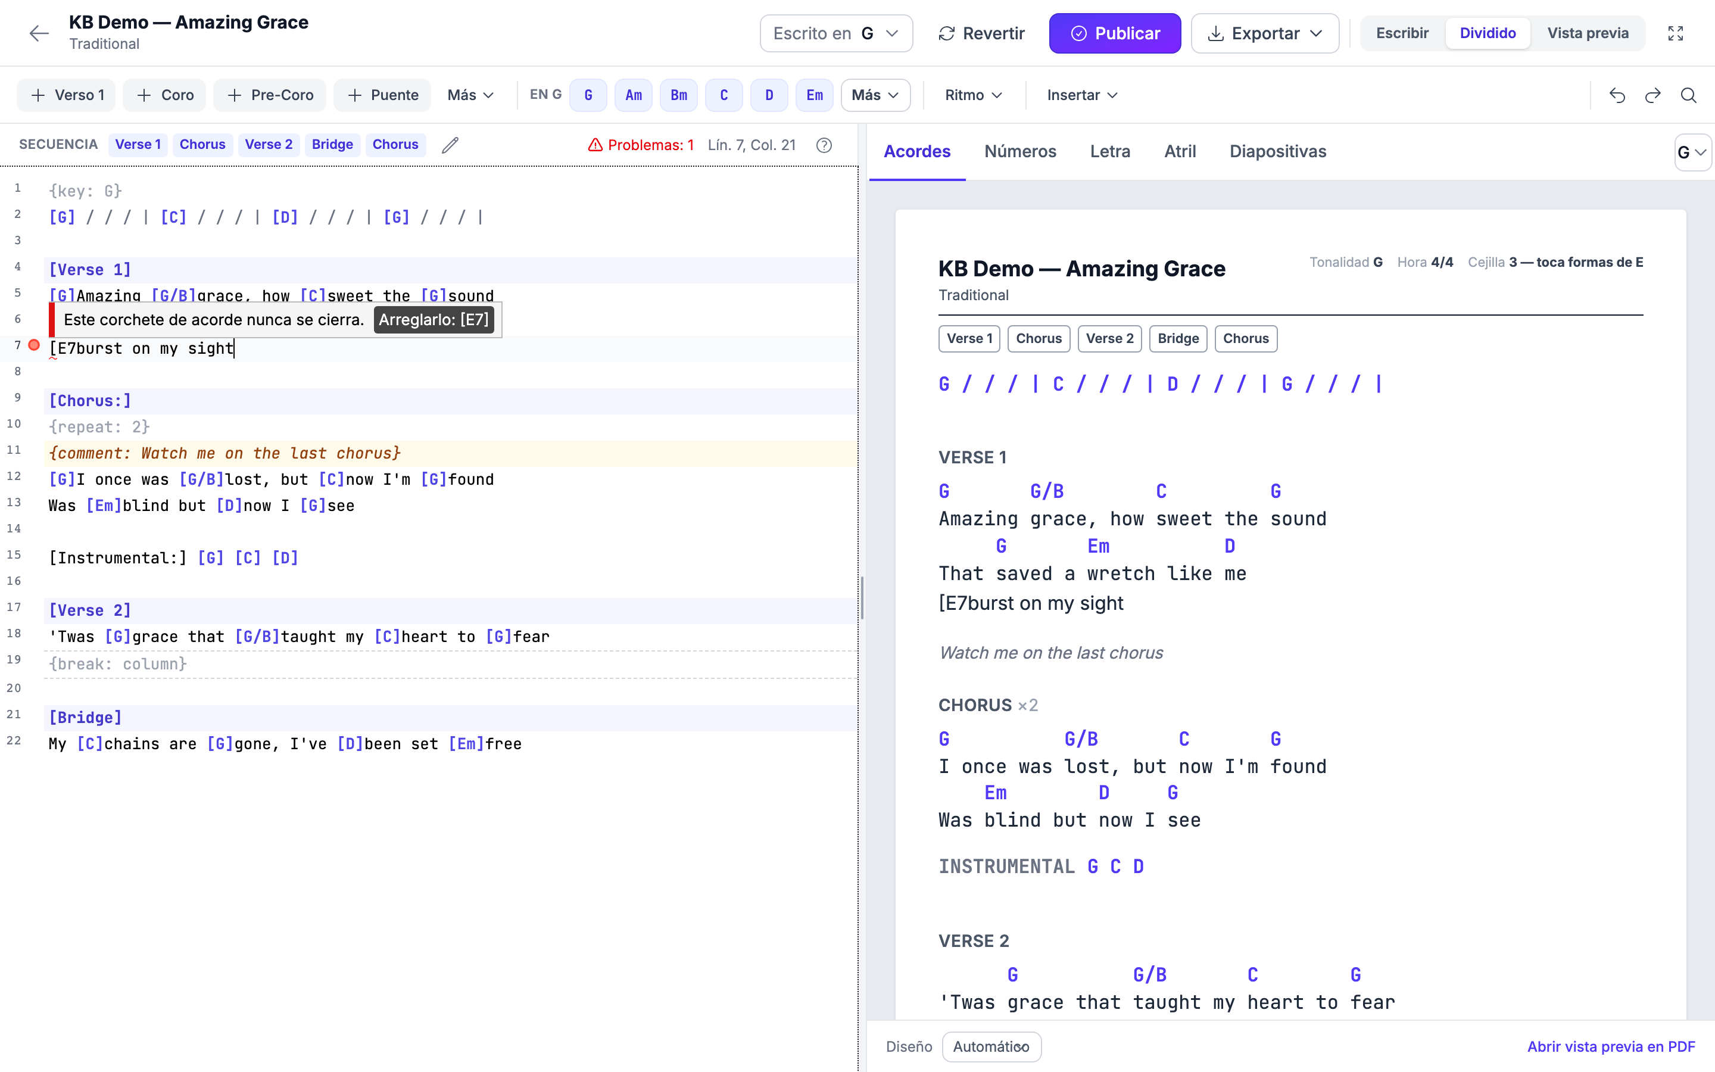
Task: Expand the Exportar dropdown
Action: coord(1265,33)
